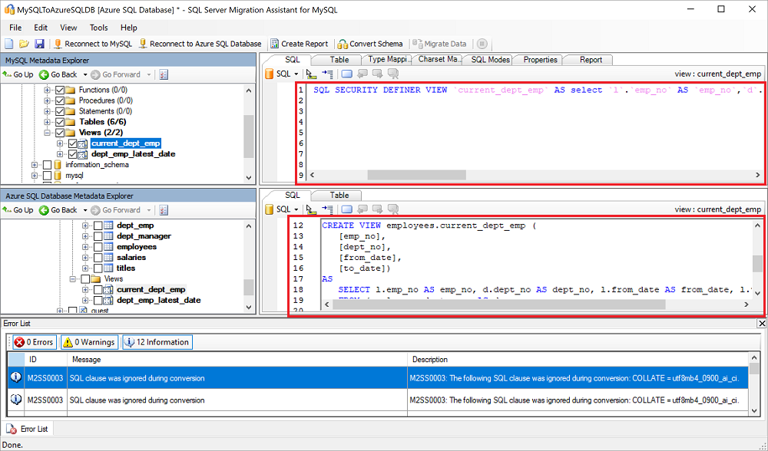Uncheck the Views (2/2) checkbox
This screenshot has height=451, width=768.
point(59,133)
